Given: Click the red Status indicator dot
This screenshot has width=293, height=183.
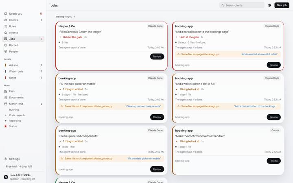Looking at the screenshot, I should click(6, 126).
